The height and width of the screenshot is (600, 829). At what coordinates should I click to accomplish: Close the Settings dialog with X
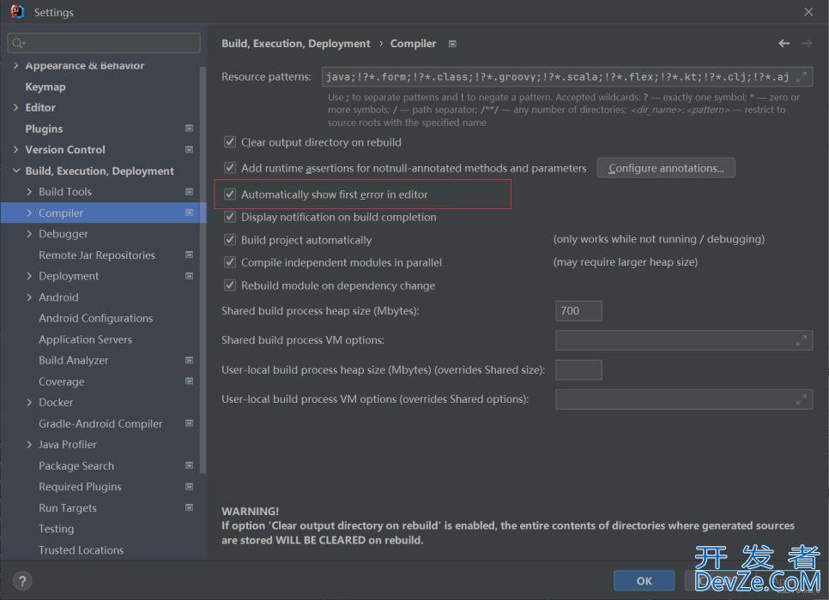808,12
